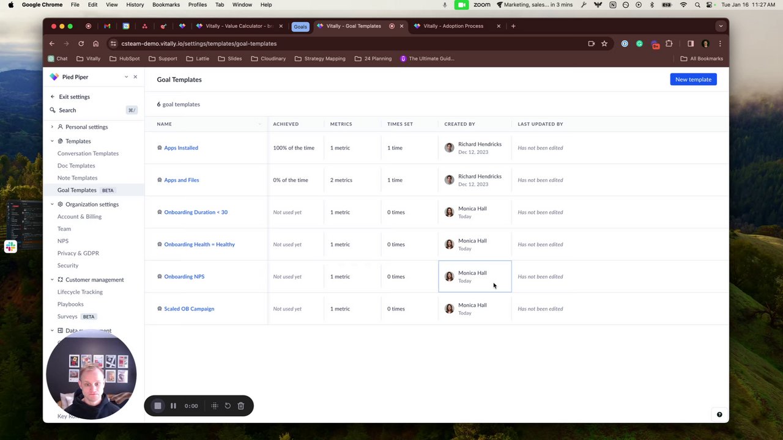Reload the current page
783x440 pixels.
tap(81, 44)
